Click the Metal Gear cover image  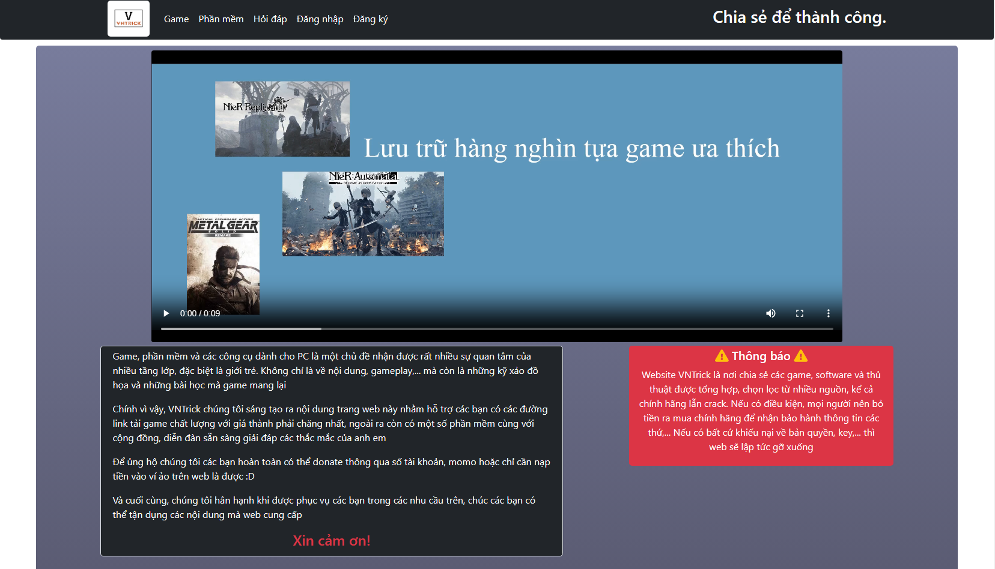click(223, 264)
